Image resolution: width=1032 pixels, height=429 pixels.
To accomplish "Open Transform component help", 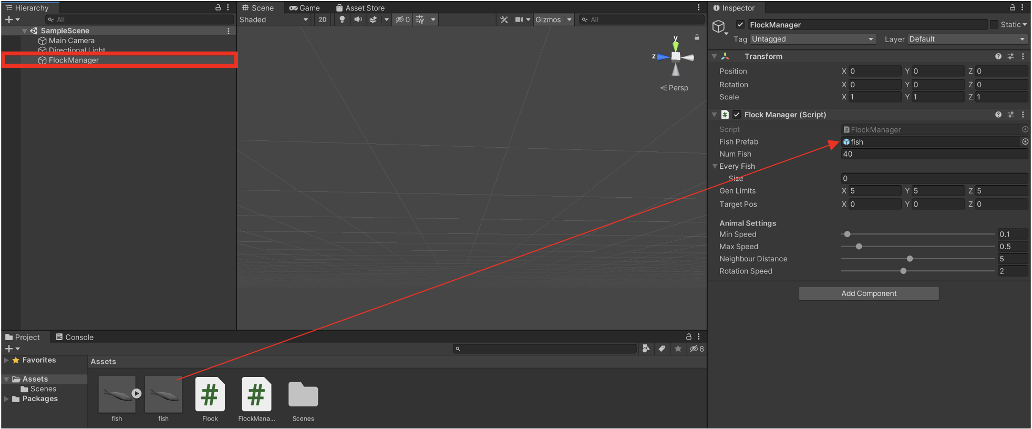I will pyautogui.click(x=998, y=56).
